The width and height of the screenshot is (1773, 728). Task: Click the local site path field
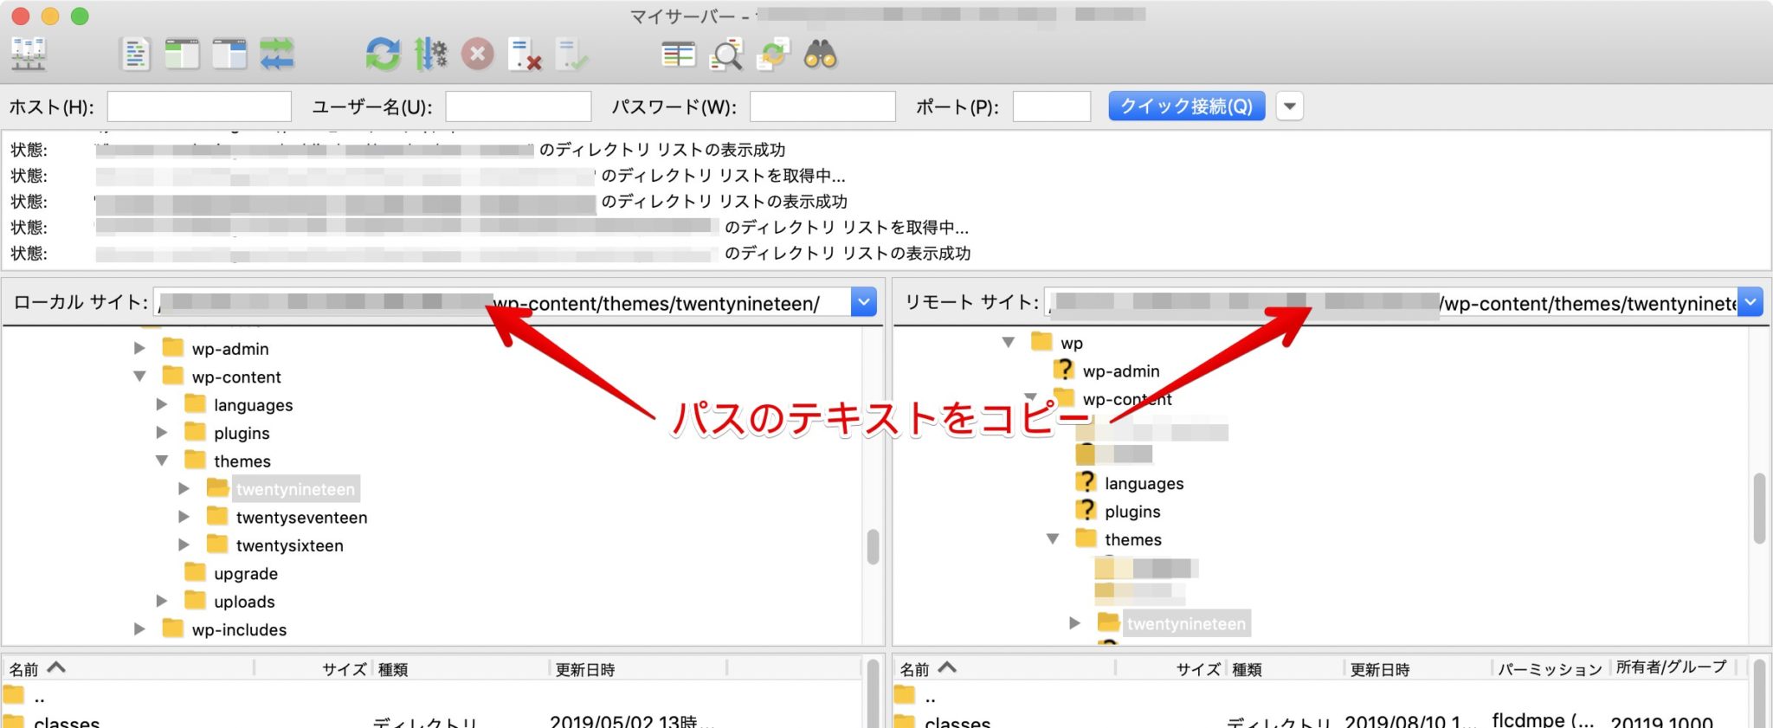[502, 302]
